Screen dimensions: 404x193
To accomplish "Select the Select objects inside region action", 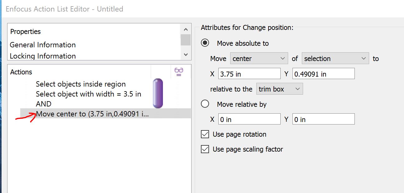I will [81, 84].
